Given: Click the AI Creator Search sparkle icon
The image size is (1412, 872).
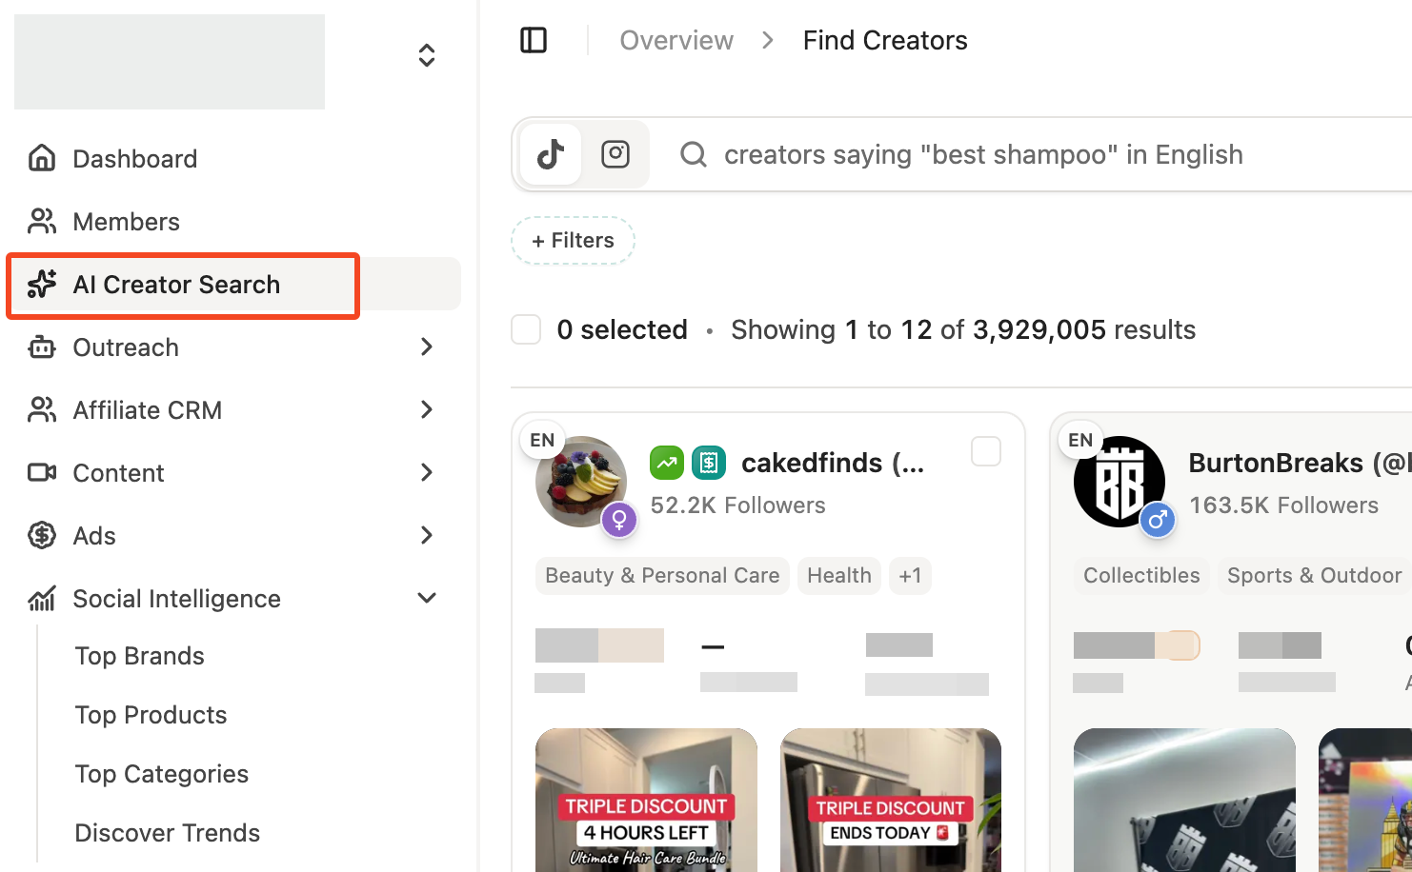Looking at the screenshot, I should coord(42,284).
